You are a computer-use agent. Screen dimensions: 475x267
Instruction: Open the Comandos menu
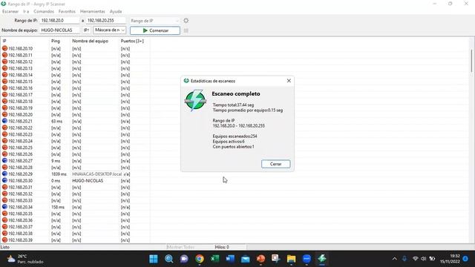(x=44, y=11)
